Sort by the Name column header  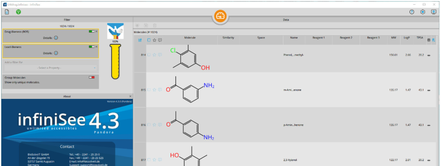coord(294,38)
